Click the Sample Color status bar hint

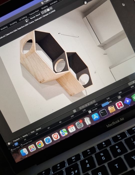point(26,143)
